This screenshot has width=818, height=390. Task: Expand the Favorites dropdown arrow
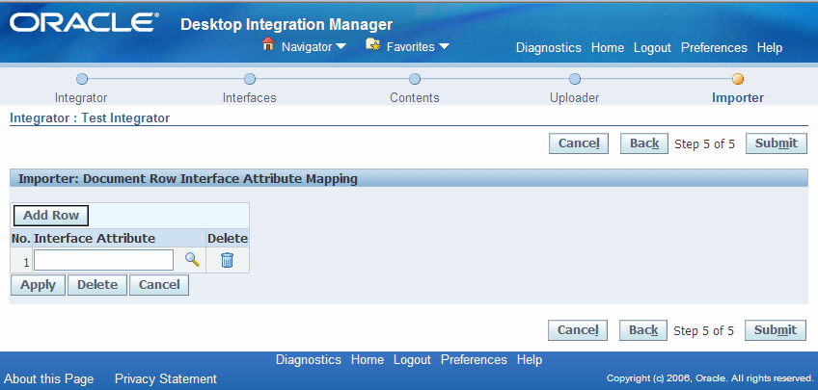point(444,47)
